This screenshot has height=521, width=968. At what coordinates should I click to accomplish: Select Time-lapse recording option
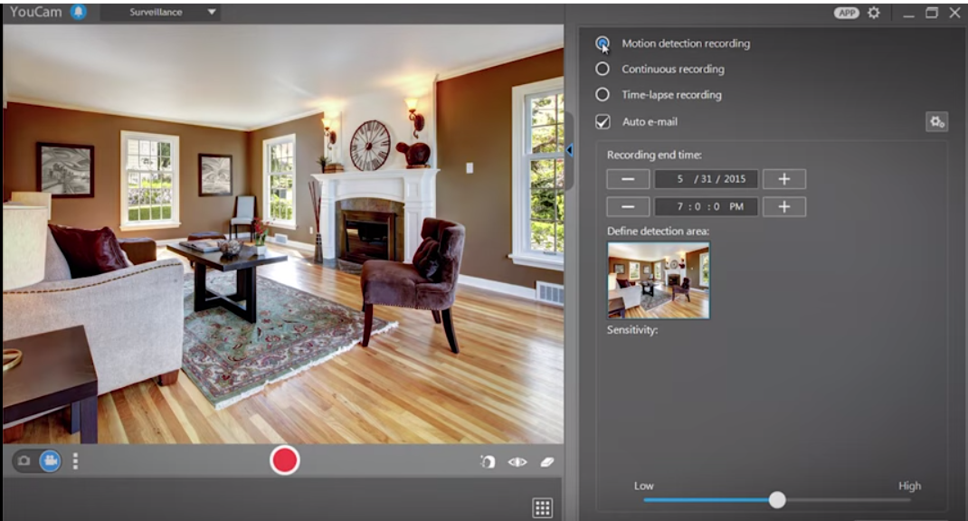[x=603, y=94]
